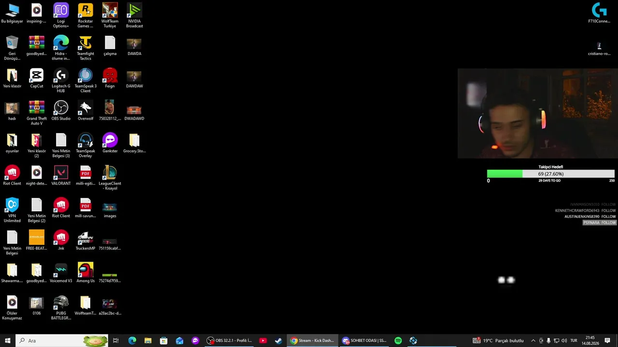Image resolution: width=618 pixels, height=347 pixels.
Task: Select the Shawarma folder
Action: coord(12,273)
